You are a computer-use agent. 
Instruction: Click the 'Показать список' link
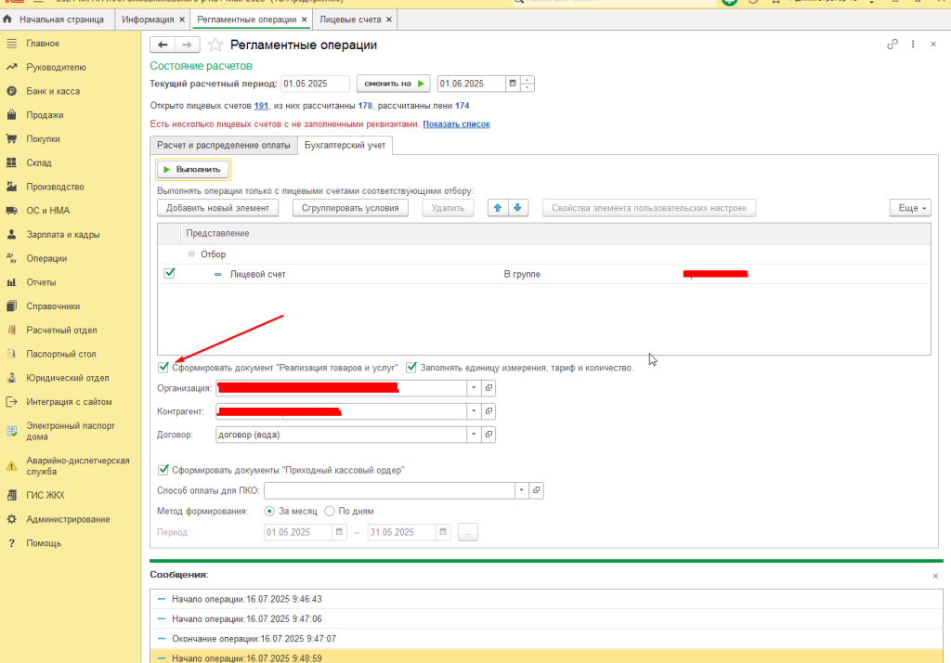(456, 124)
